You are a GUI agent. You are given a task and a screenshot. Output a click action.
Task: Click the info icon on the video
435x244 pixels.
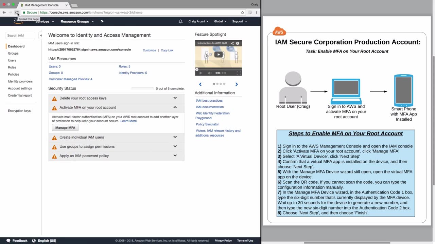pos(238,43)
